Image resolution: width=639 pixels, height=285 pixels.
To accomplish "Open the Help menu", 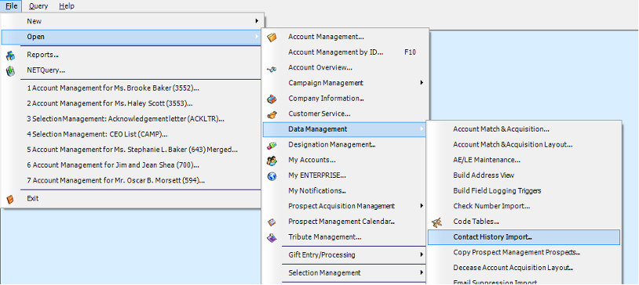I will [x=67, y=6].
